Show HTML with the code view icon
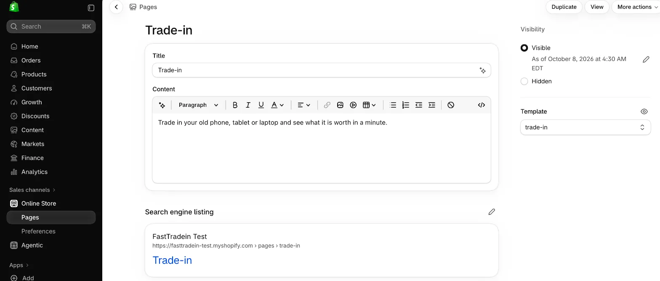Viewport: 660px width, 281px height. pos(482,105)
